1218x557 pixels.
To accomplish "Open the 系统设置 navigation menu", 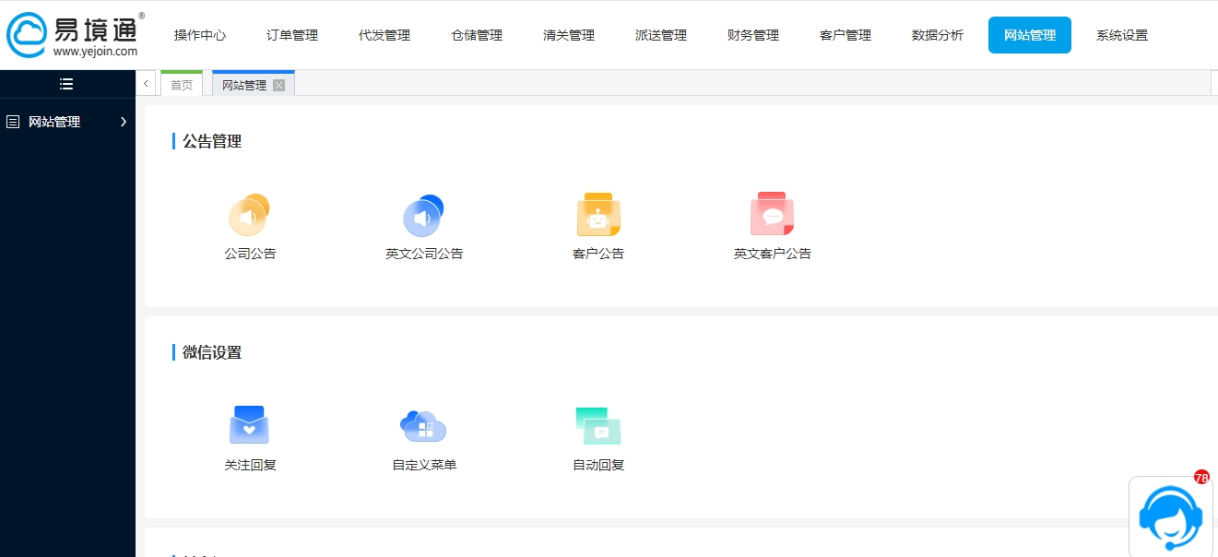I will [1121, 35].
